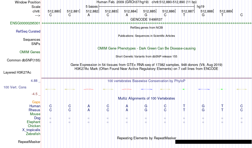
Task: Click blue conservation bar under 512,885
Action: click(147, 89)
